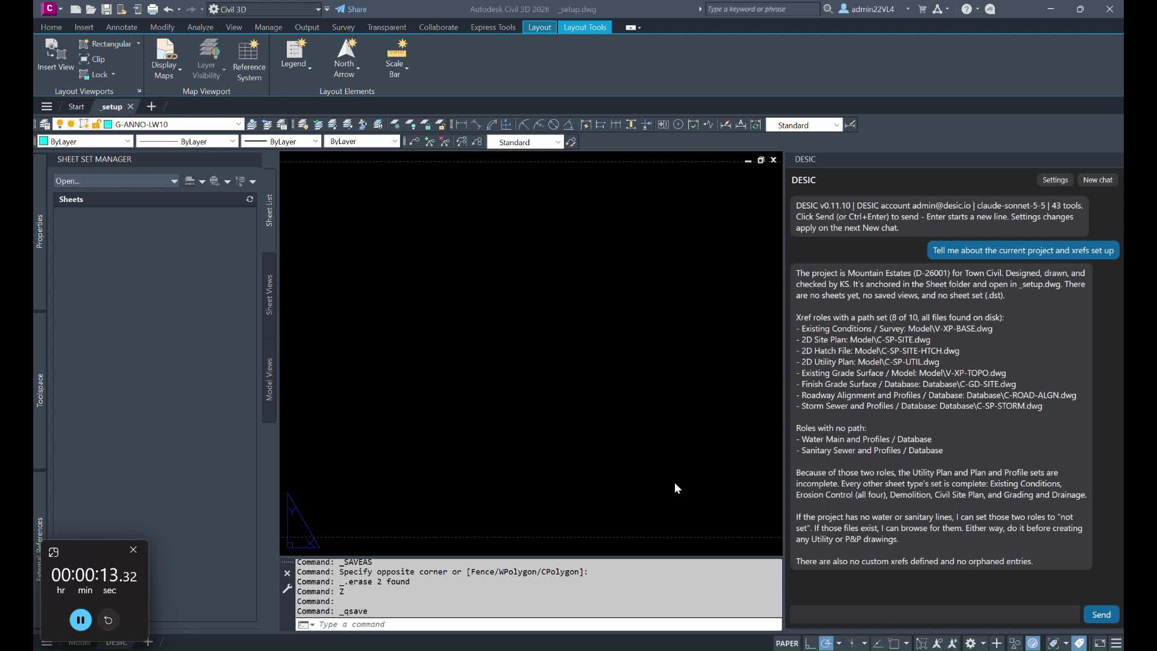The width and height of the screenshot is (1157, 651).
Task: Click the DESIC chat message input field
Action: tap(935, 614)
